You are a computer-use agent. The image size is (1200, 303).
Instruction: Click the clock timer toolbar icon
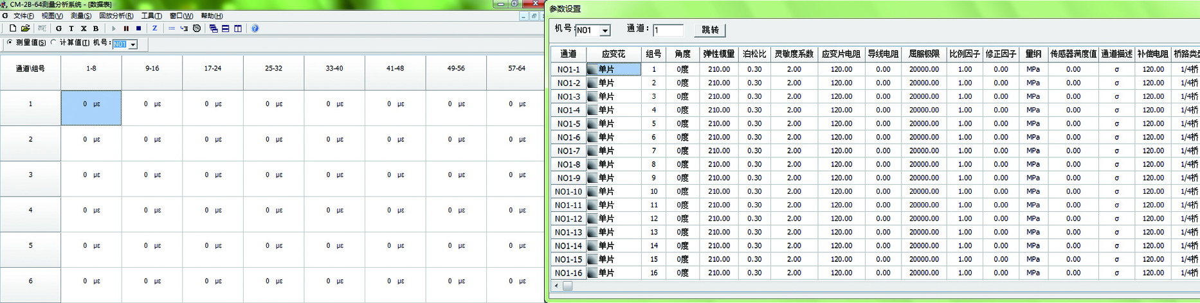click(x=197, y=28)
